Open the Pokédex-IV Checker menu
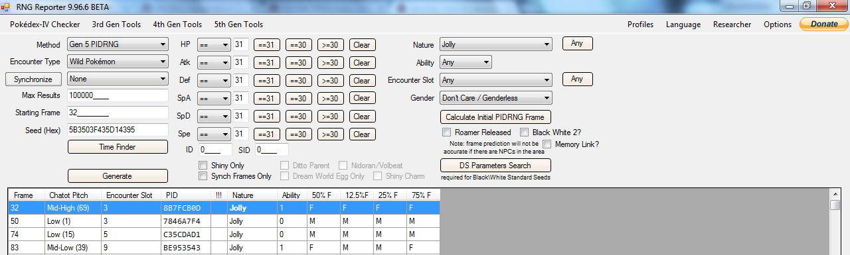Viewport: 850px width, 255px height. [45, 25]
